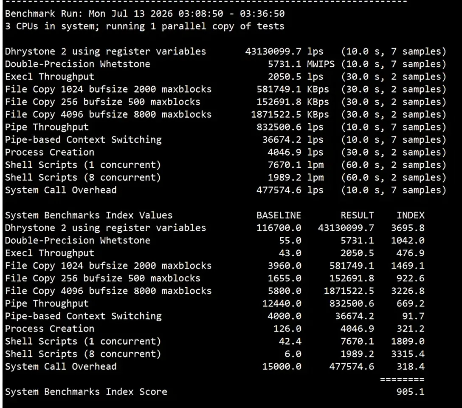The width and height of the screenshot is (462, 408).
Task: Click the baseline value 1655.0
Action: click(285, 278)
